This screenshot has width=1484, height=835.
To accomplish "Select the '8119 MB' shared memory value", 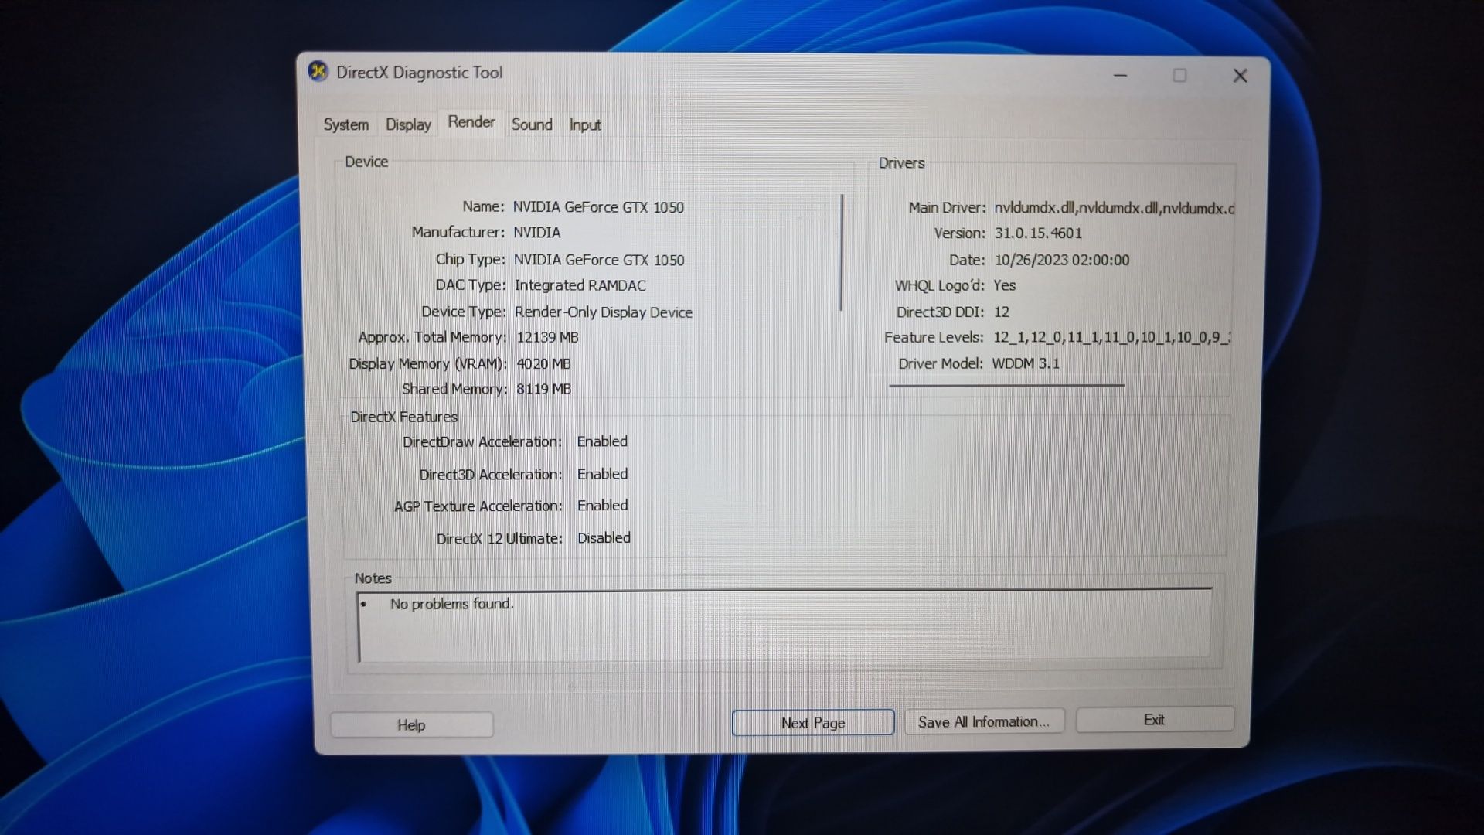I will tap(543, 389).
